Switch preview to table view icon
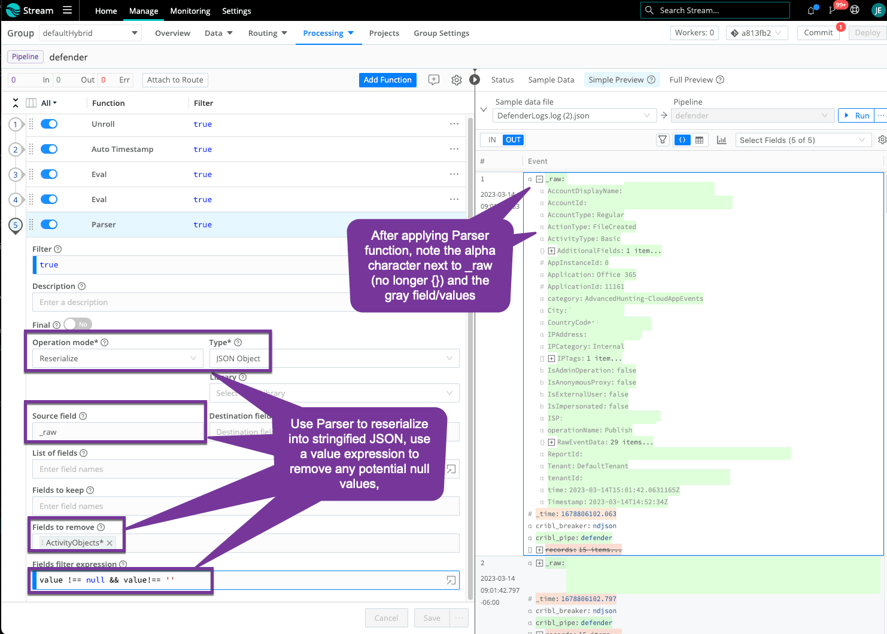887x634 pixels. [x=699, y=140]
